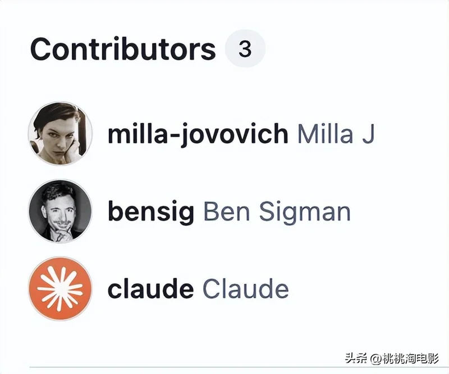This screenshot has height=374, width=449.
Task: Open the Ben Sigman contributor row
Action: (x=229, y=212)
